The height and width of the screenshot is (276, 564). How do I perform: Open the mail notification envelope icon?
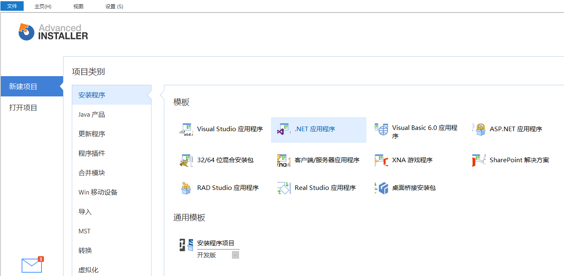coord(32,265)
